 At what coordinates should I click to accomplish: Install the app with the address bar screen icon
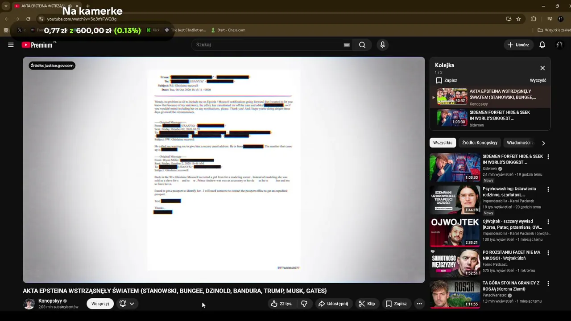509,19
